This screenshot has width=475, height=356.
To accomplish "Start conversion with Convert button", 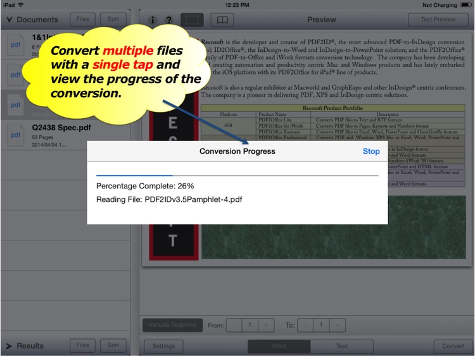I will tap(453, 347).
